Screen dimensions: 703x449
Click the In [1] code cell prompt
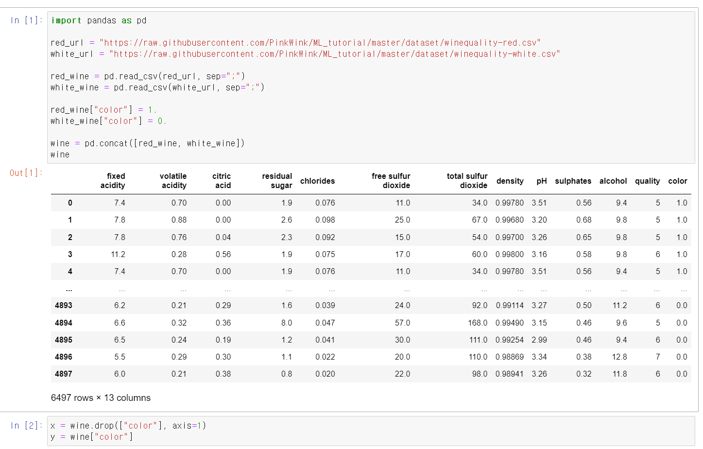point(27,20)
